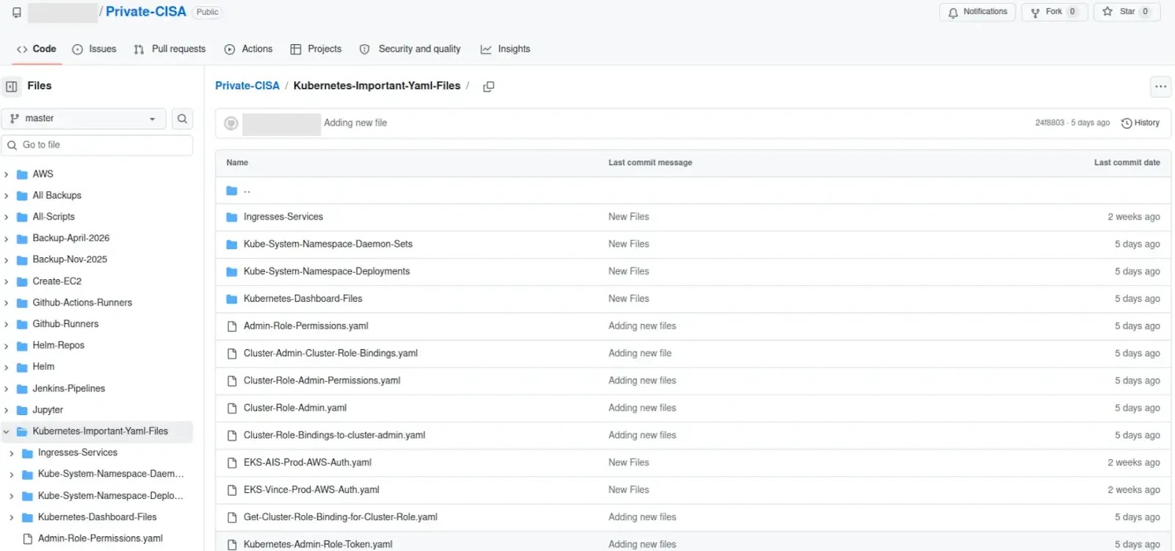The height and width of the screenshot is (551, 1175).
Task: Click file icon of Admin-Role-Permissions.yaml row
Action: coord(232,326)
